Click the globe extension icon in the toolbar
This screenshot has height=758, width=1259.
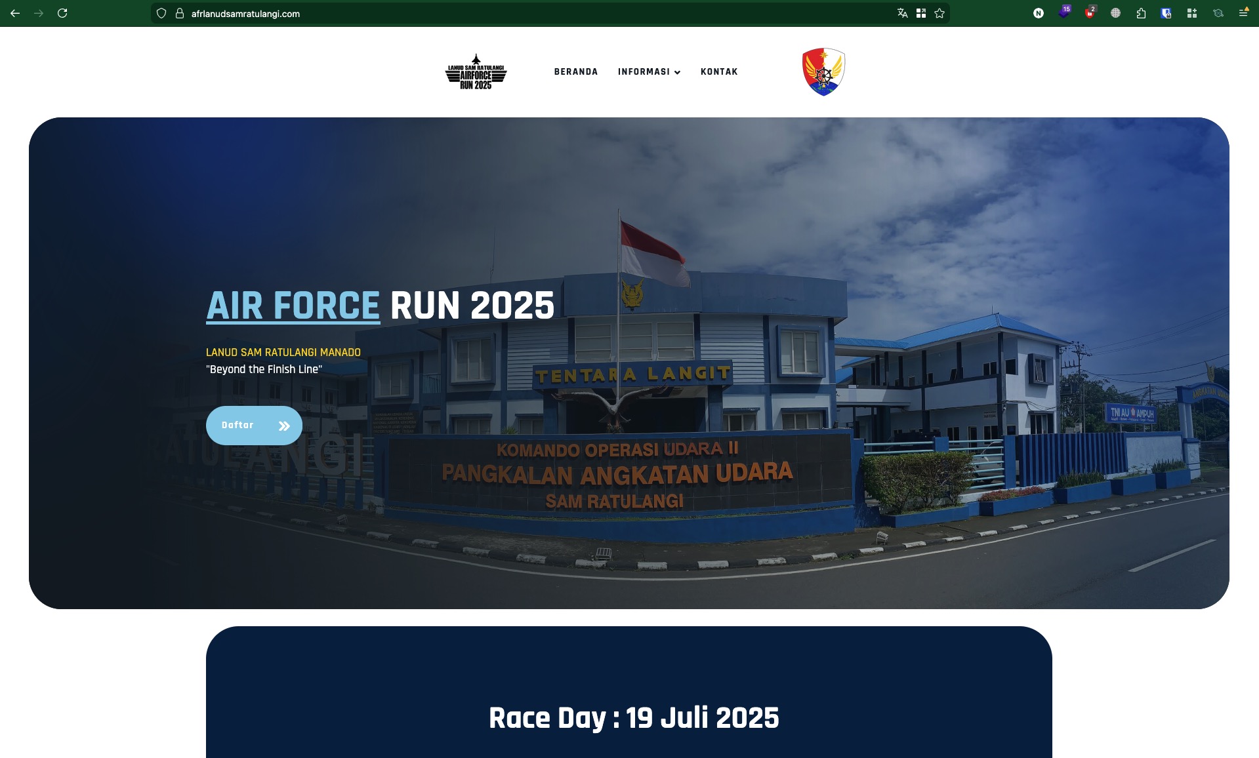click(x=1115, y=13)
